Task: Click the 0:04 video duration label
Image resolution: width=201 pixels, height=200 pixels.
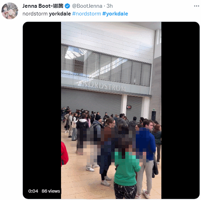Action: coord(33,191)
